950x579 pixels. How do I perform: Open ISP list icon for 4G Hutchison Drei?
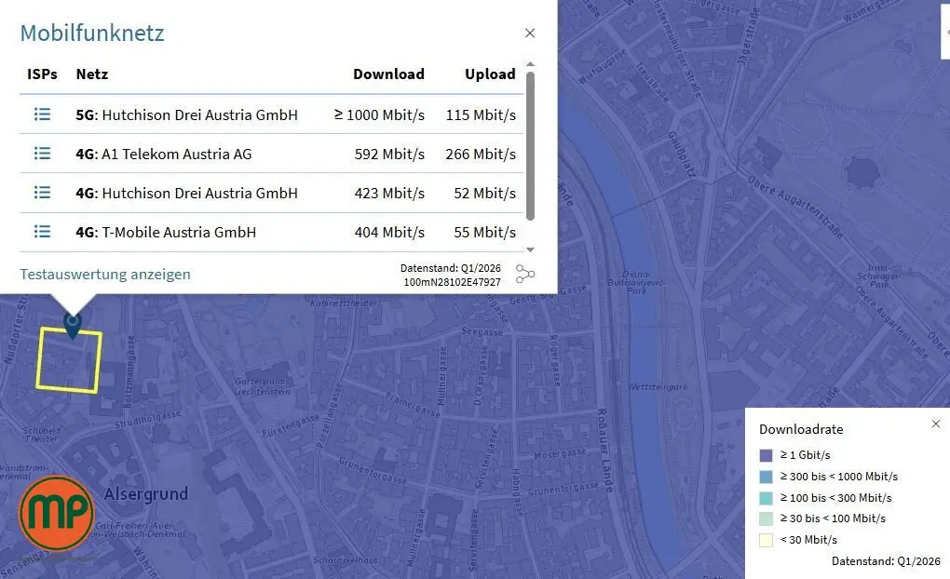[x=42, y=193]
